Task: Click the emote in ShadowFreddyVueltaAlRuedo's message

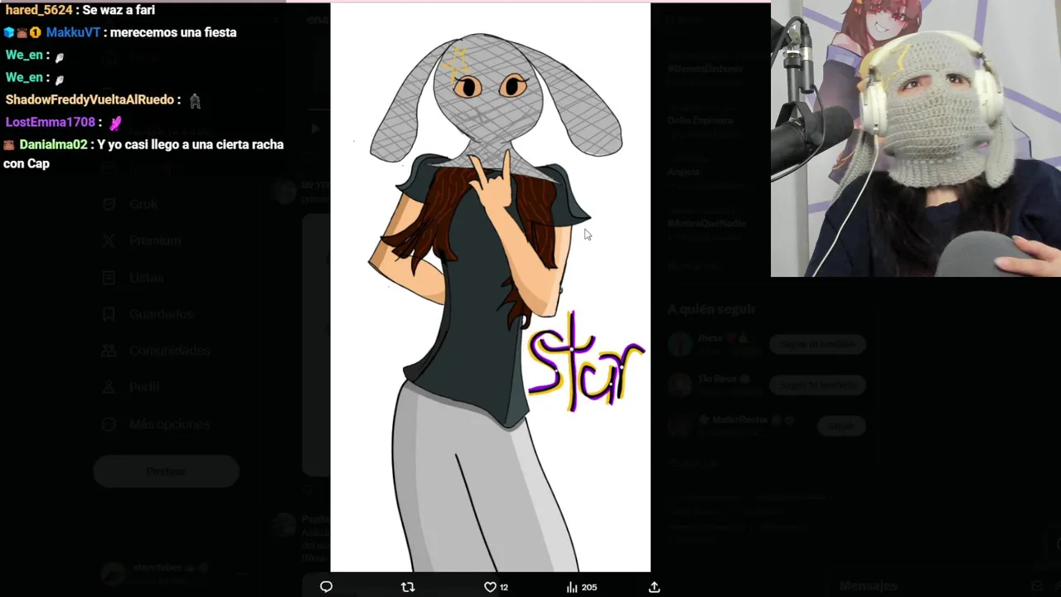Action: click(195, 100)
